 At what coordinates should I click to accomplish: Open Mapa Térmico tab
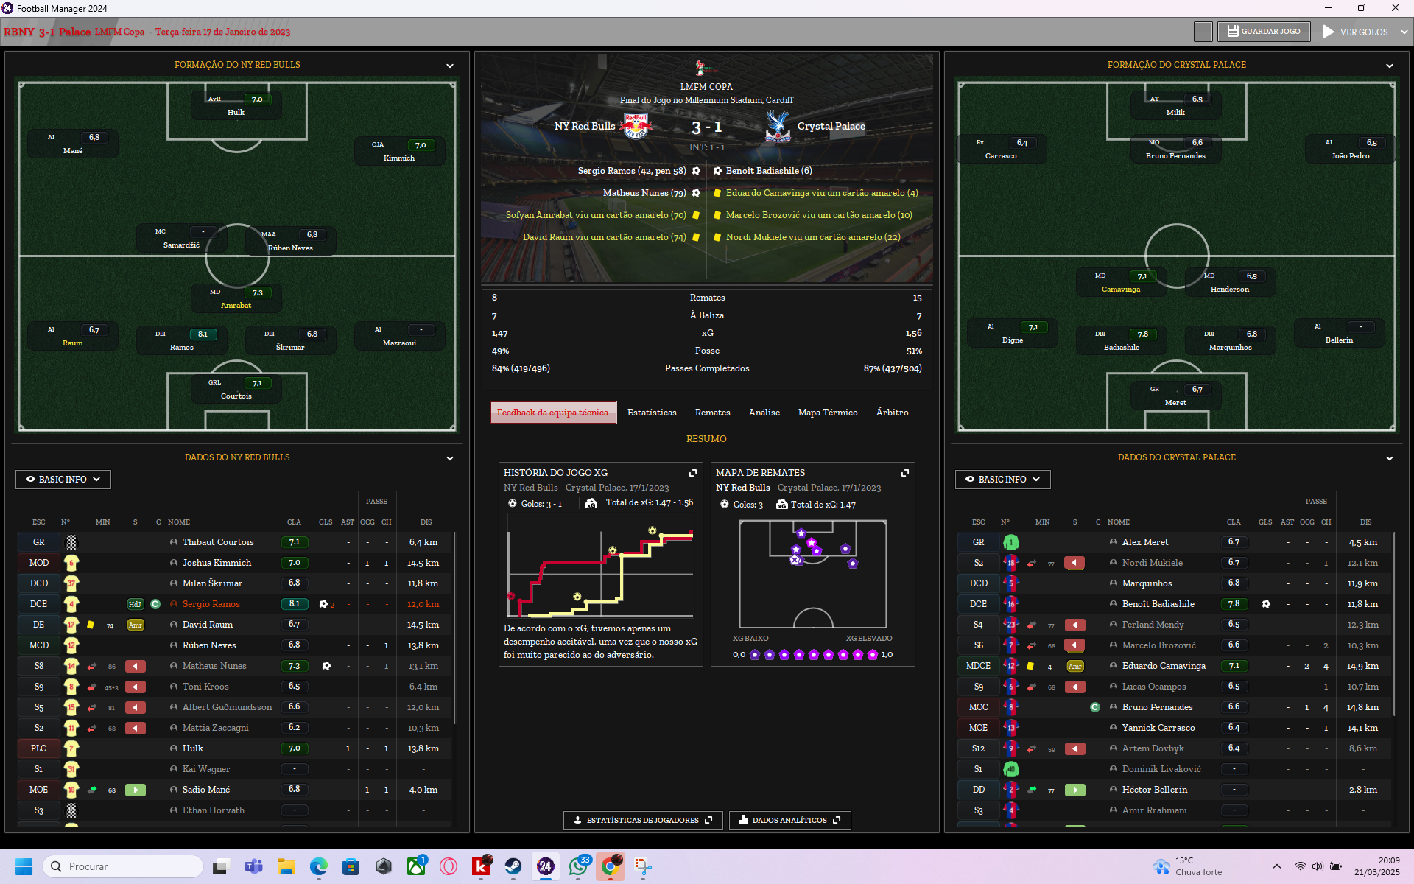(x=828, y=413)
